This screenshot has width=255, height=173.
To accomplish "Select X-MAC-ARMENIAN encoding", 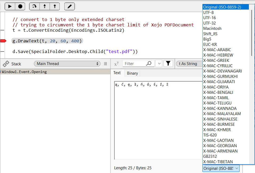I will coord(226,151).
